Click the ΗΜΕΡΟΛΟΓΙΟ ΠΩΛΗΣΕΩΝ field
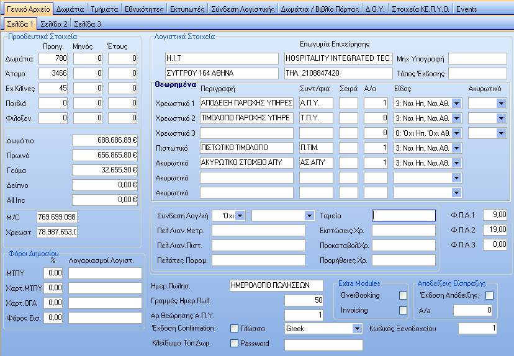This screenshot has height=356, width=514. click(x=276, y=285)
